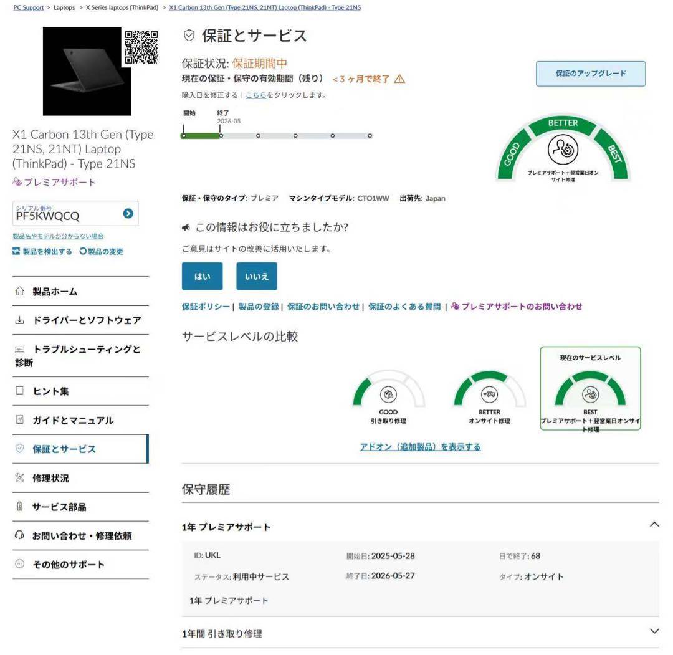Click the 保証のアップグレード button
This screenshot has width=673, height=655.
(590, 74)
